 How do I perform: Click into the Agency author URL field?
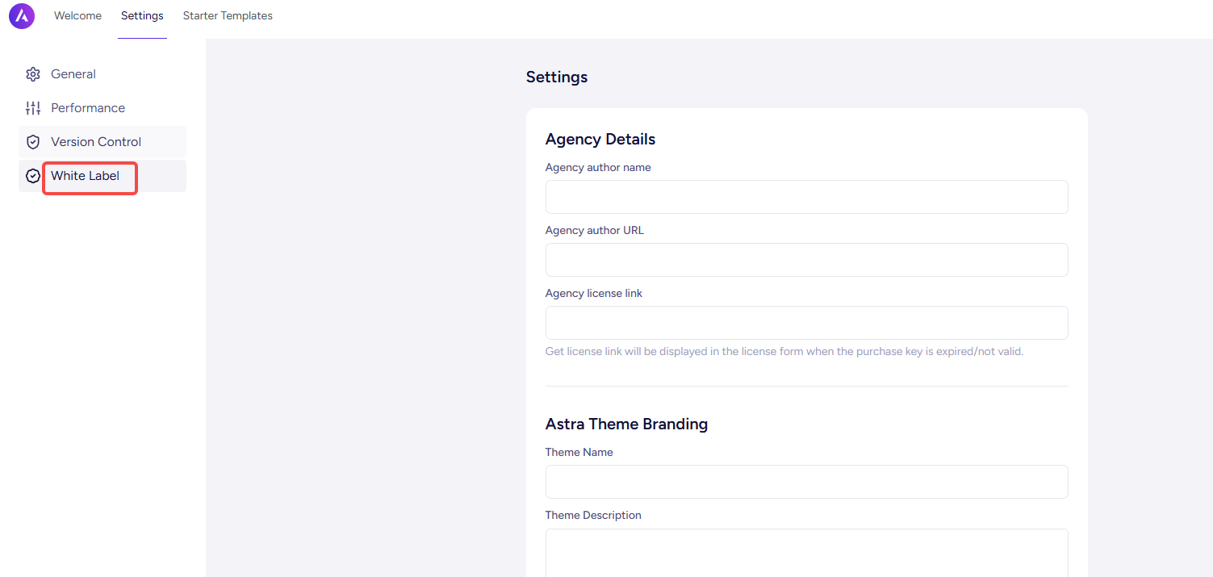coord(806,260)
